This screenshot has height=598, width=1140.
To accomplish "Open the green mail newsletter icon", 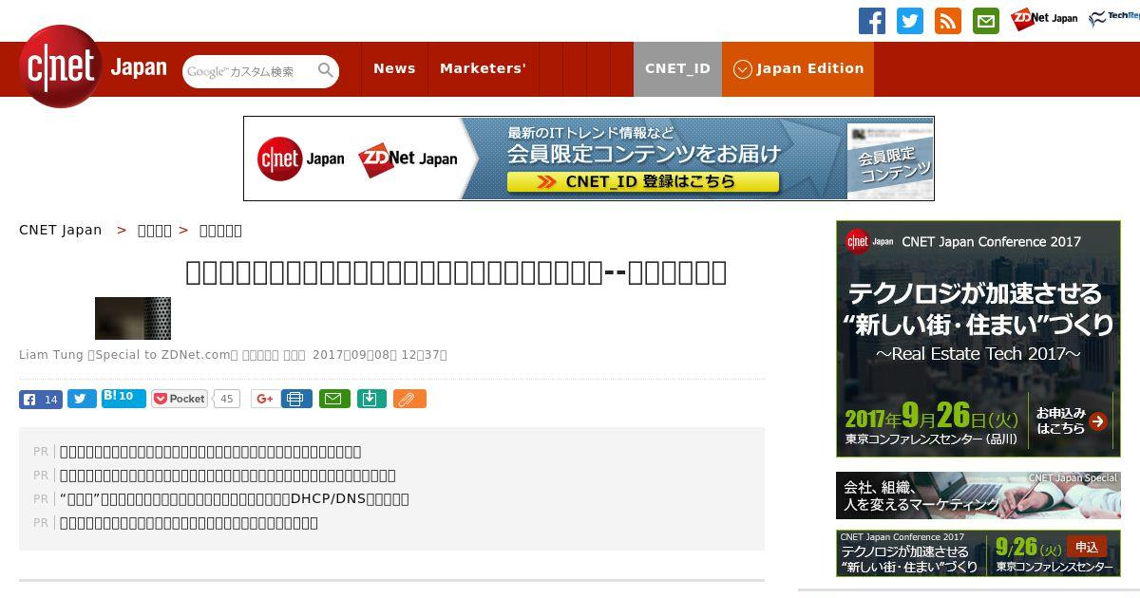I will point(986,21).
